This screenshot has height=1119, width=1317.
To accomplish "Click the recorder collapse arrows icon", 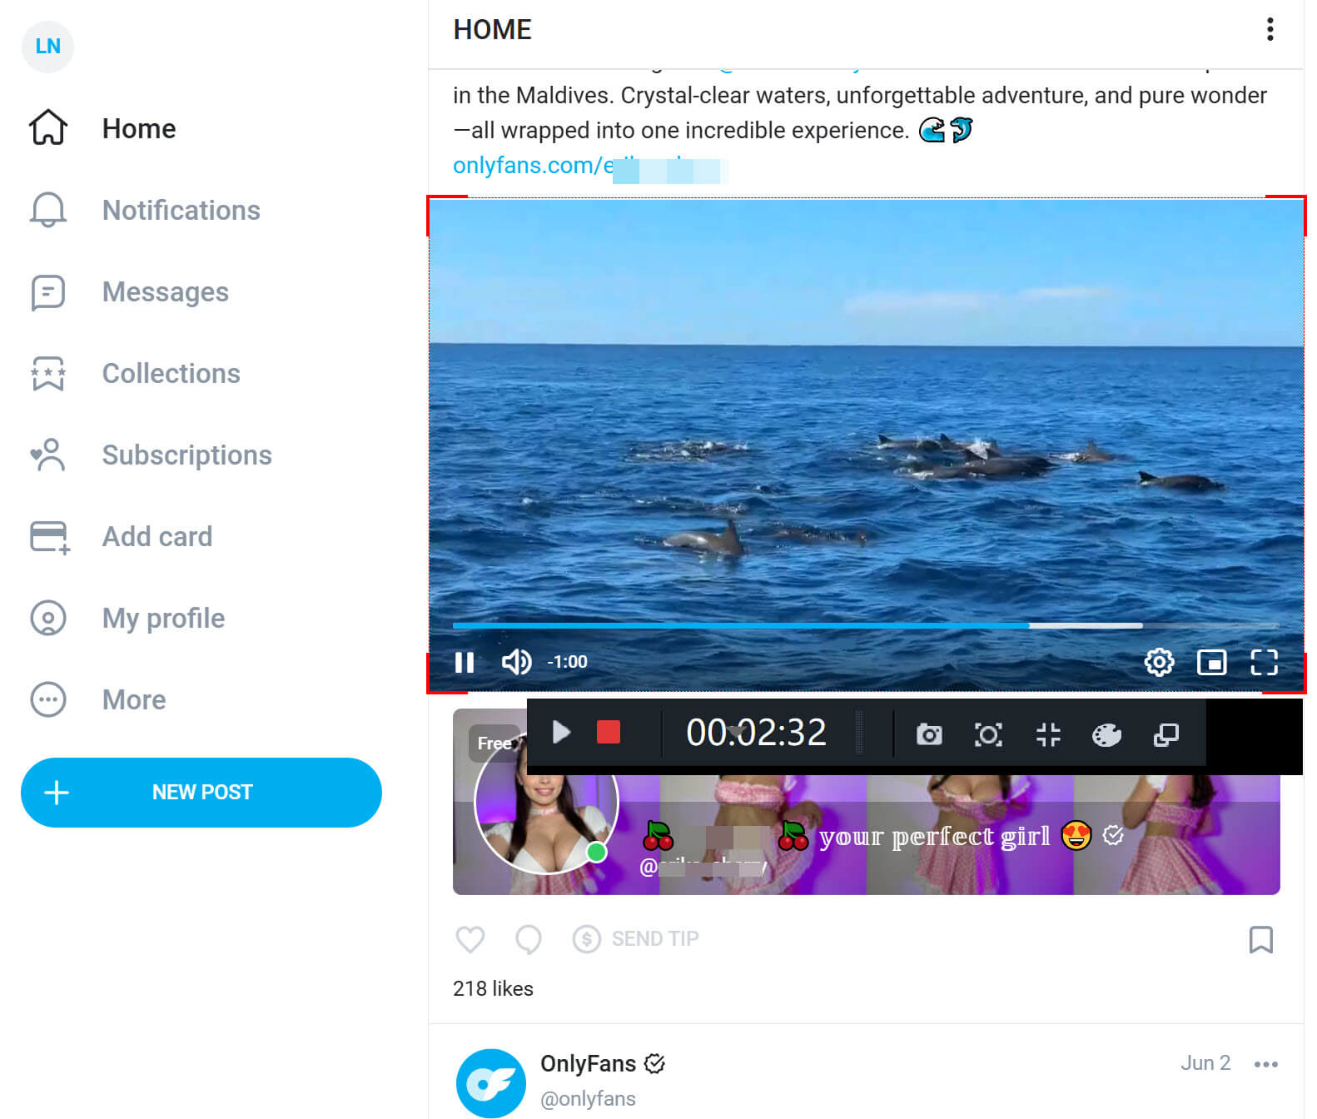I will 1048,734.
